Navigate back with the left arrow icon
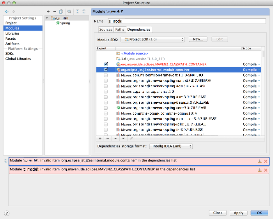Image resolution: width=273 pixels, height=219 pixels. click(7, 11)
